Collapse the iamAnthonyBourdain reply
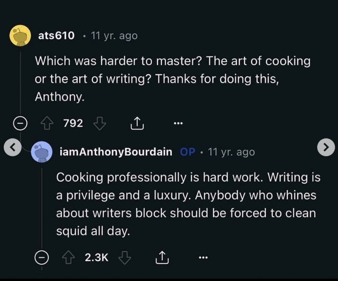This screenshot has width=338, height=281. click(42, 258)
